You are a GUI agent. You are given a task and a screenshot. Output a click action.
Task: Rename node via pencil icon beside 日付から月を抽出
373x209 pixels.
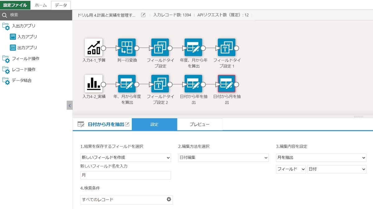(x=127, y=124)
